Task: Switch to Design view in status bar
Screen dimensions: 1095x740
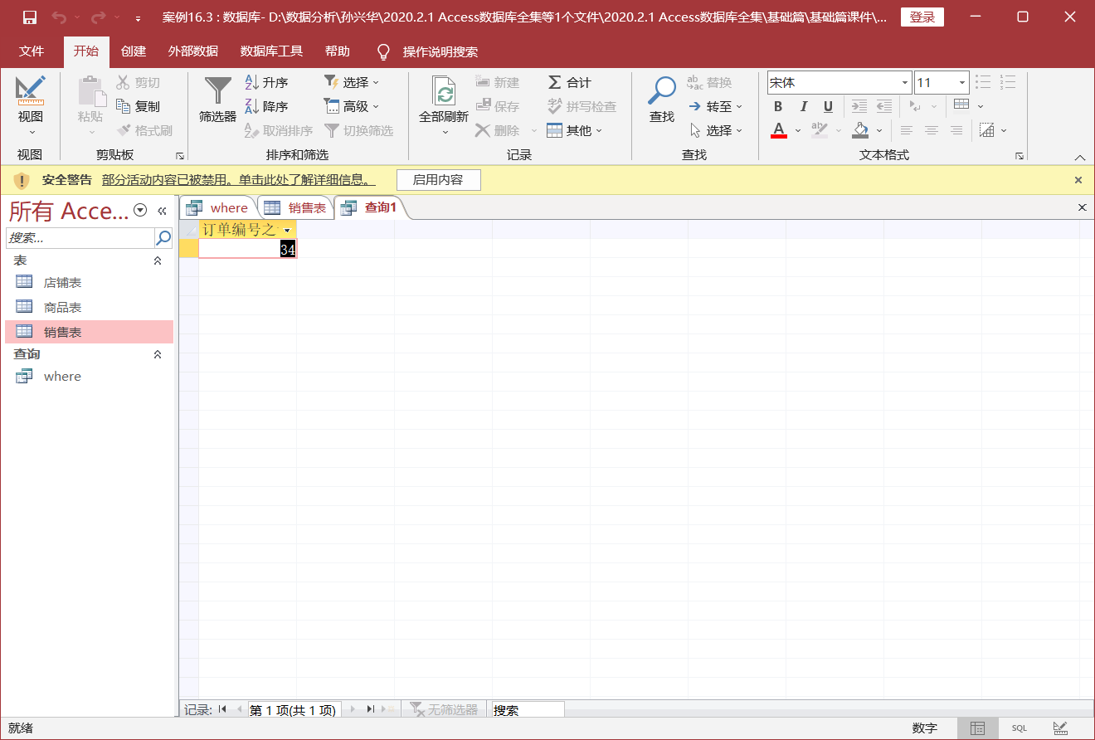Action: [1060, 728]
